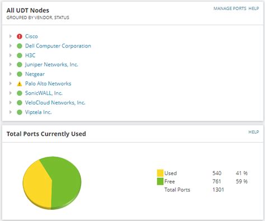Screen dimensions: 265x221
Task: Click the green status icon beside Juniper Networks
Action: 20,65
